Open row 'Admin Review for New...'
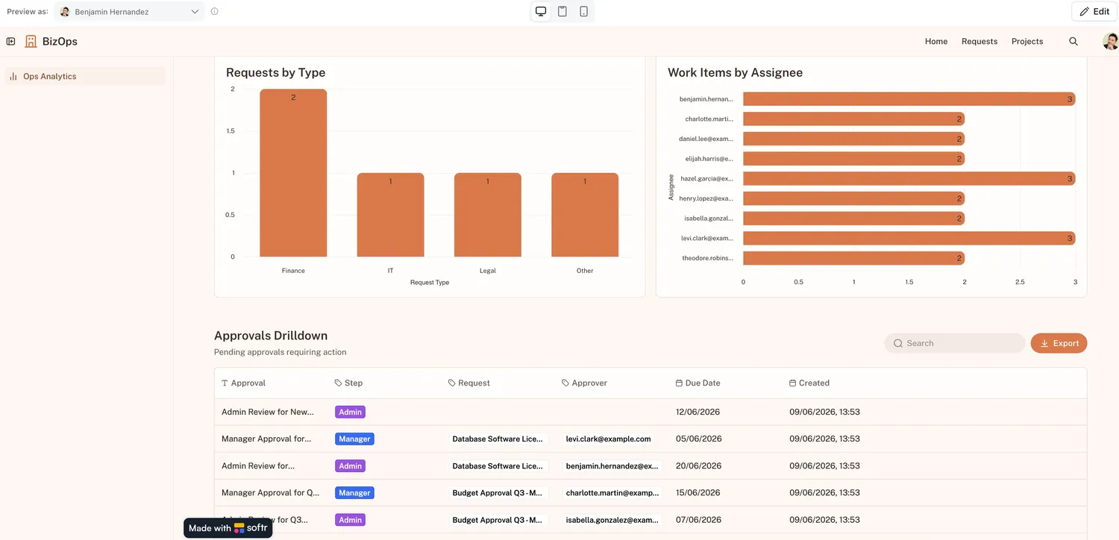Viewport: 1119px width, 540px height. pyautogui.click(x=651, y=412)
